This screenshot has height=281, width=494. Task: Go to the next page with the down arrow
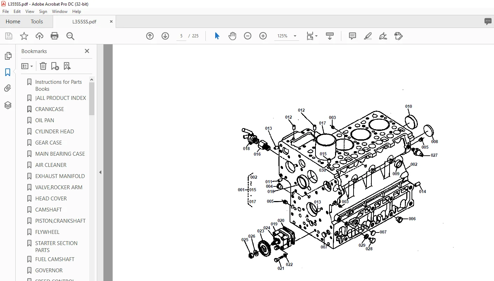(165, 36)
